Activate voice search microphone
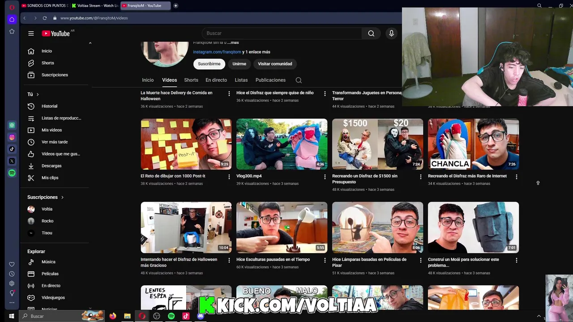Image resolution: width=573 pixels, height=322 pixels. coord(391,33)
